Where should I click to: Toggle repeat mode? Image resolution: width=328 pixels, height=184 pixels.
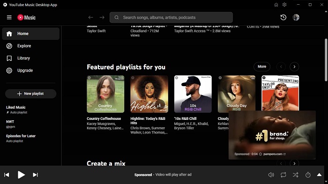[x=283, y=175]
